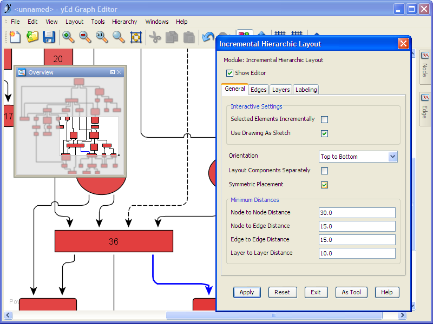Switch to the General tab
The height and width of the screenshot is (324, 433).
pyautogui.click(x=235, y=89)
